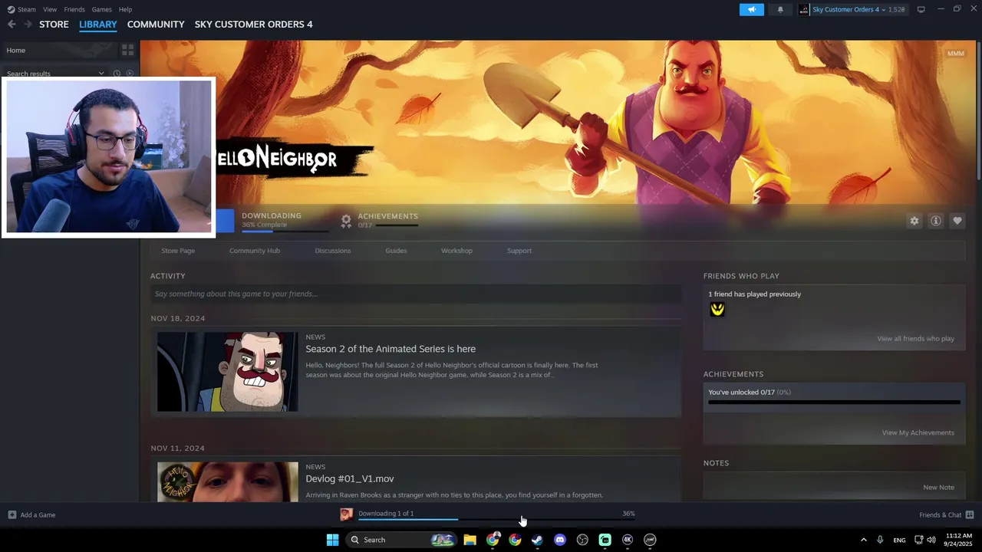Click the Windows taskbar Search box
This screenshot has height=552, width=982.
tap(401, 540)
